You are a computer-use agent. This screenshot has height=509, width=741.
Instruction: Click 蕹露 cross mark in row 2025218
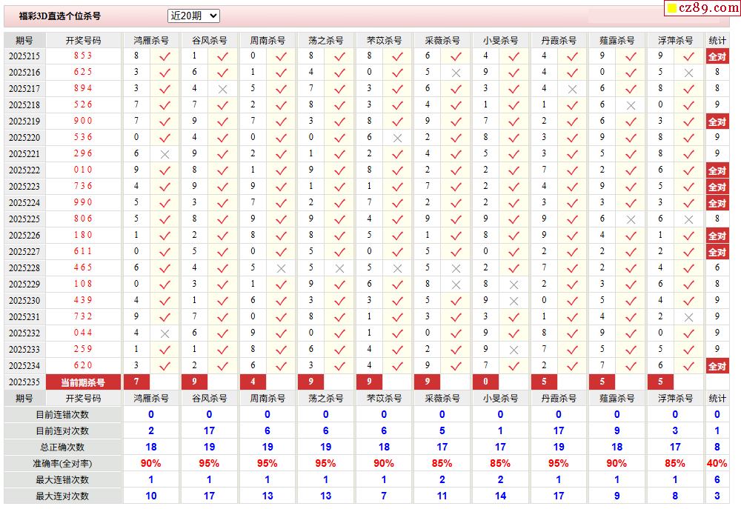631,106
